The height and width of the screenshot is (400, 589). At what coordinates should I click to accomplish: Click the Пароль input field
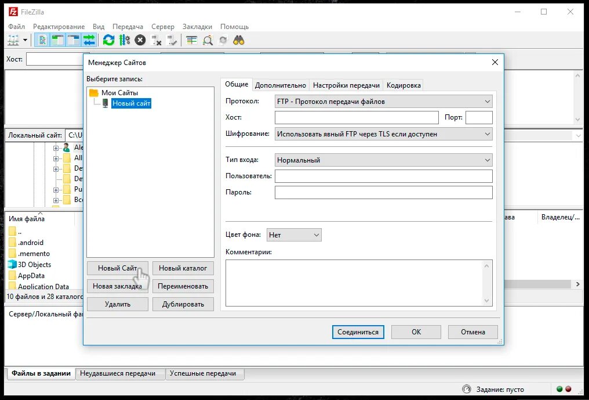click(x=384, y=192)
